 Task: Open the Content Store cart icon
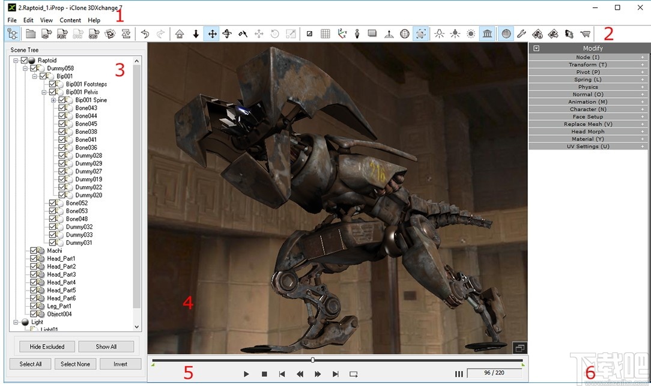(x=584, y=34)
